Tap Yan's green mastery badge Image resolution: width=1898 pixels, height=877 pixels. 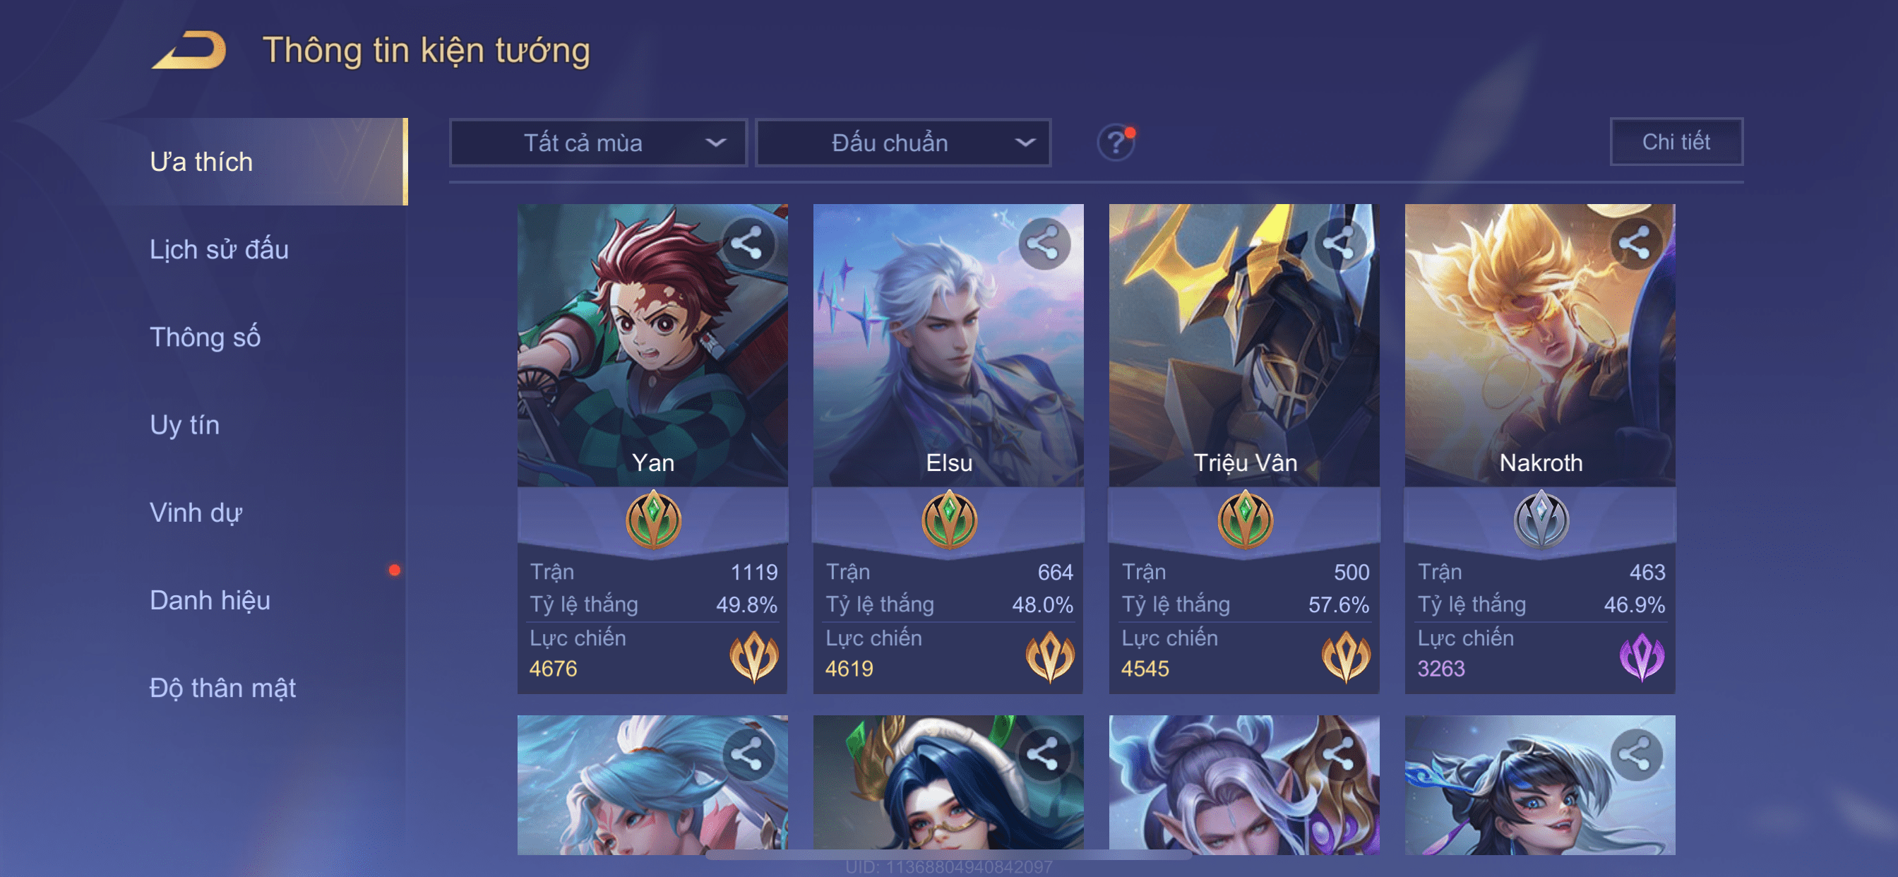pos(653,520)
